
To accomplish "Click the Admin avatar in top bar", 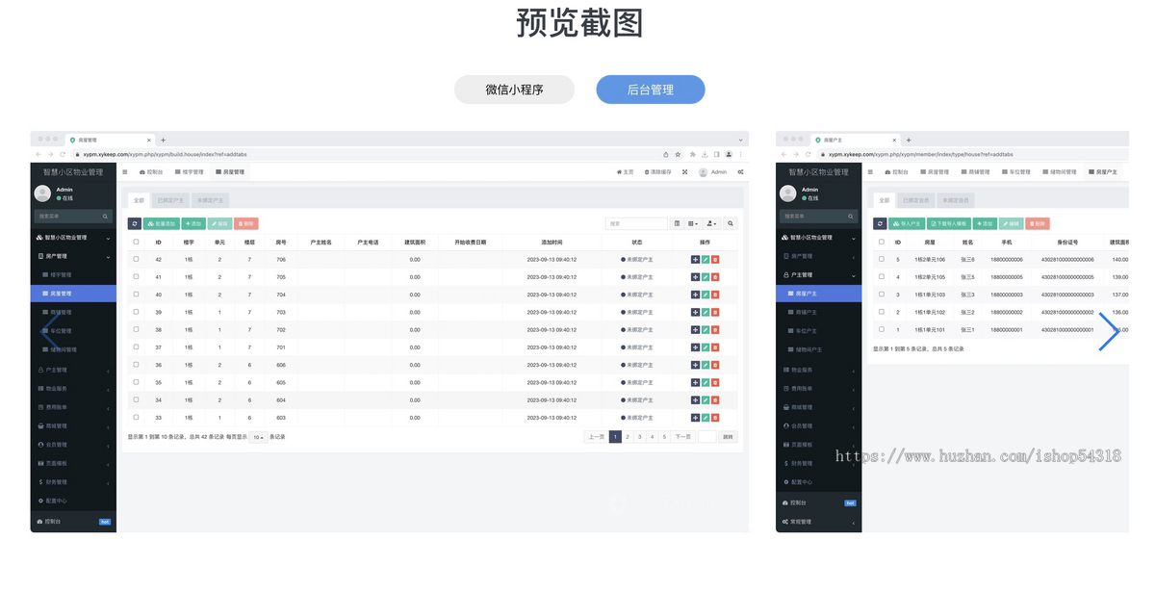I will (703, 172).
